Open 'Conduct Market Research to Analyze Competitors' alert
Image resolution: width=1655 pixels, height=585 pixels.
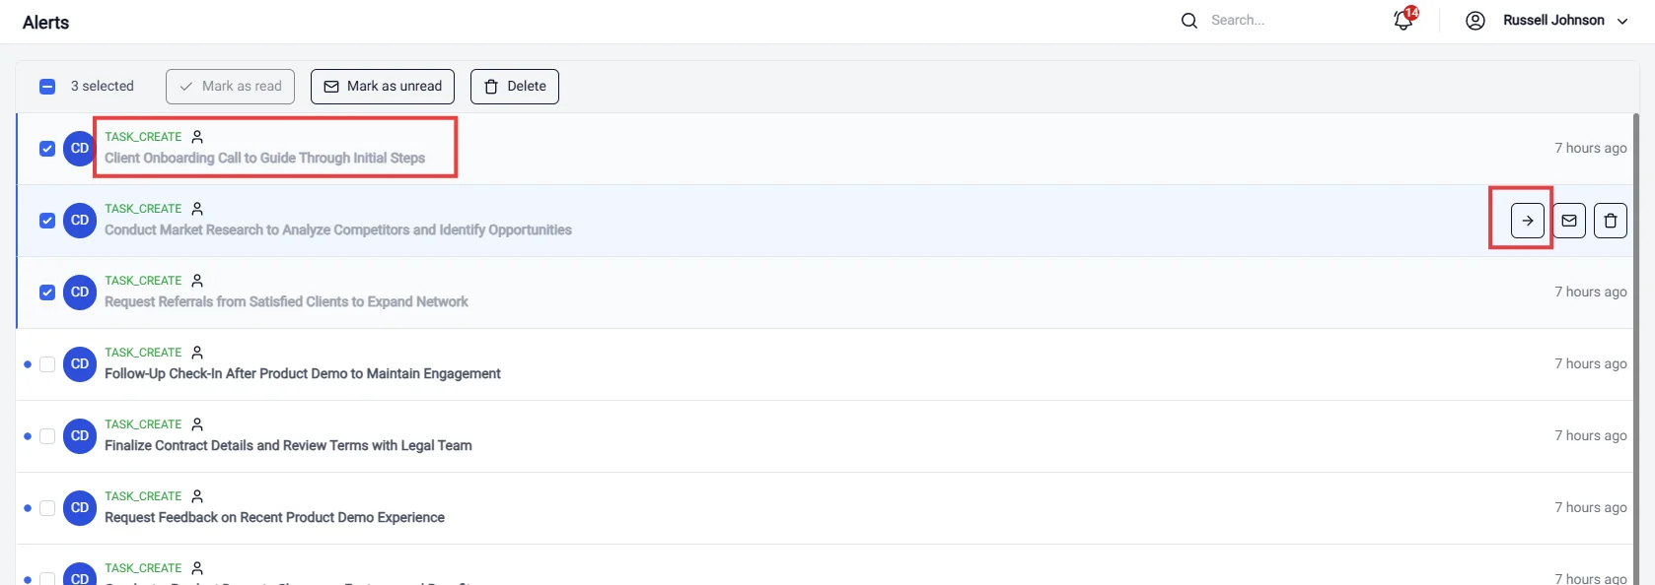338,230
